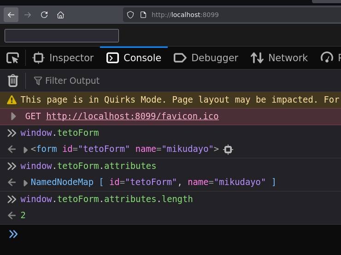Click the NamedNodeMap label text
341x255 pixels.
62,182
